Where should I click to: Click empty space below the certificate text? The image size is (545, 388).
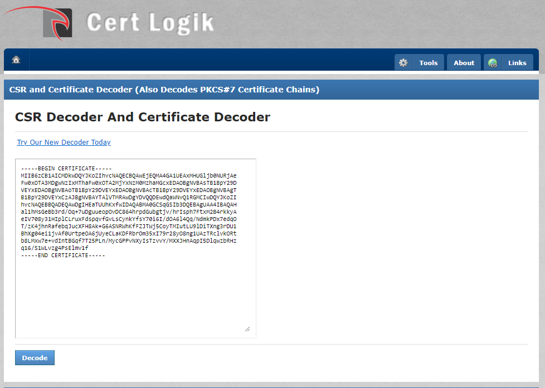point(134,295)
